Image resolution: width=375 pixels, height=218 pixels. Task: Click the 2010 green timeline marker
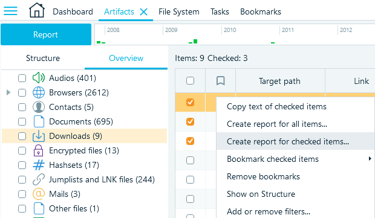coord(273,43)
